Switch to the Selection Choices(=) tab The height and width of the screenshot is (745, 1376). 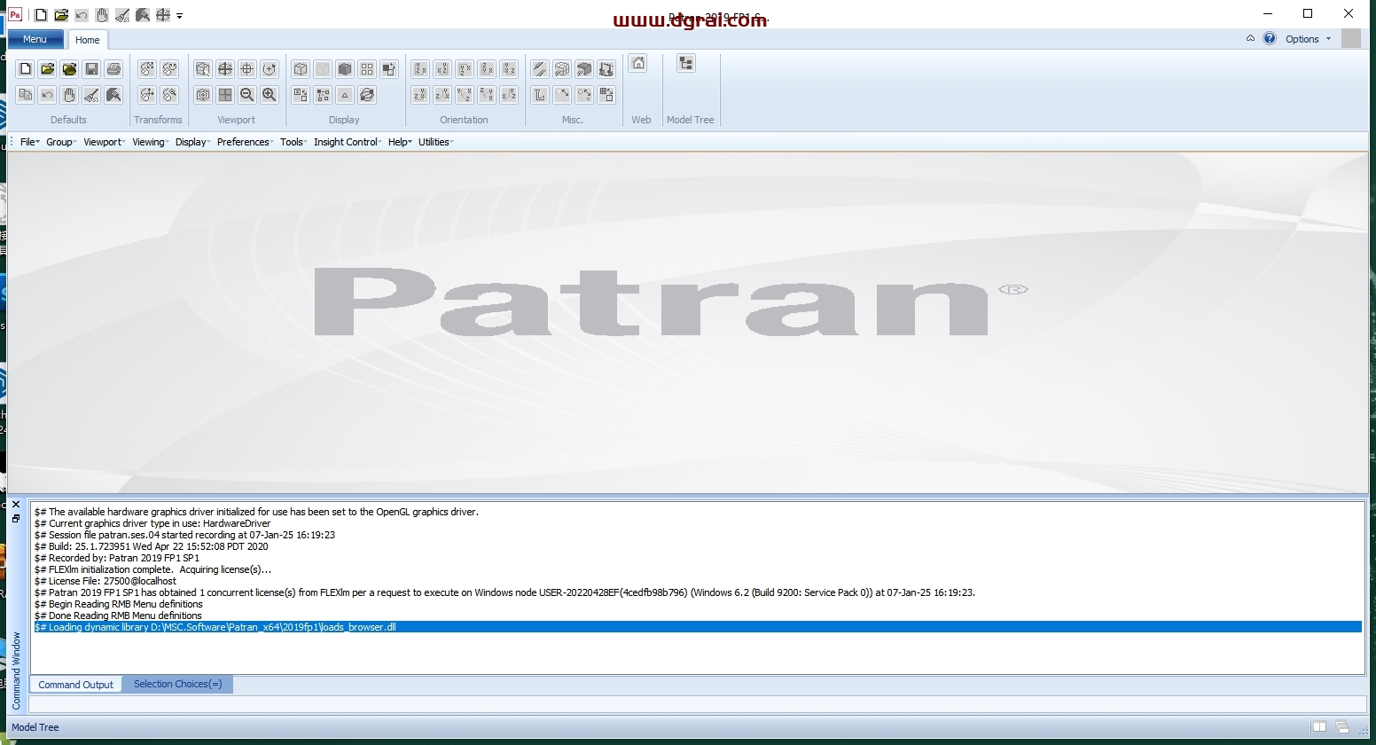[x=177, y=684]
